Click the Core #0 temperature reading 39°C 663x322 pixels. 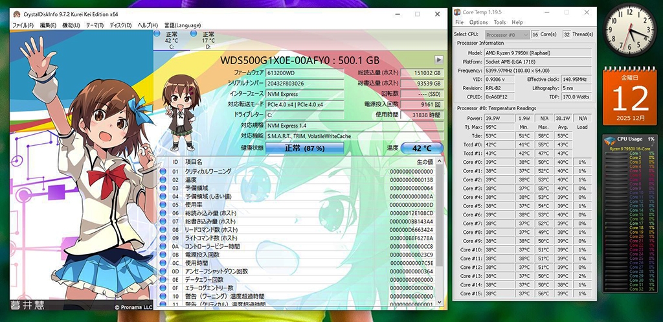[499, 162]
